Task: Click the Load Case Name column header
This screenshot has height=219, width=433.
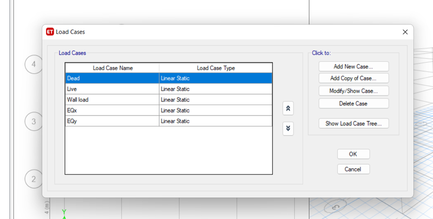Action: pos(113,68)
